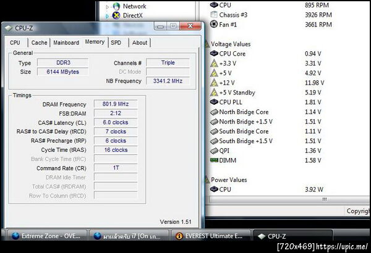
Task: Click the CAS# Latency 6.0 clocks value
Action: click(116, 122)
